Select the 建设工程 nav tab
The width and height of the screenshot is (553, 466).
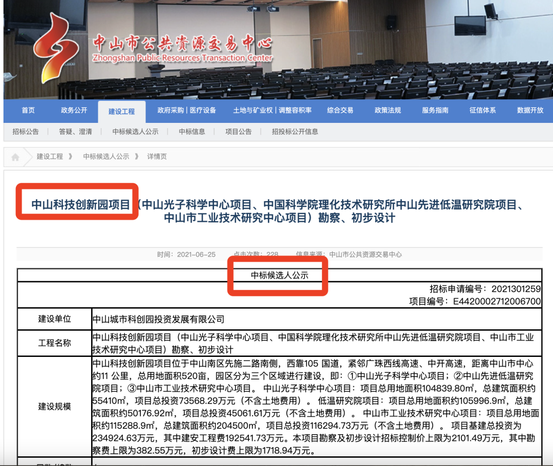pos(122,112)
